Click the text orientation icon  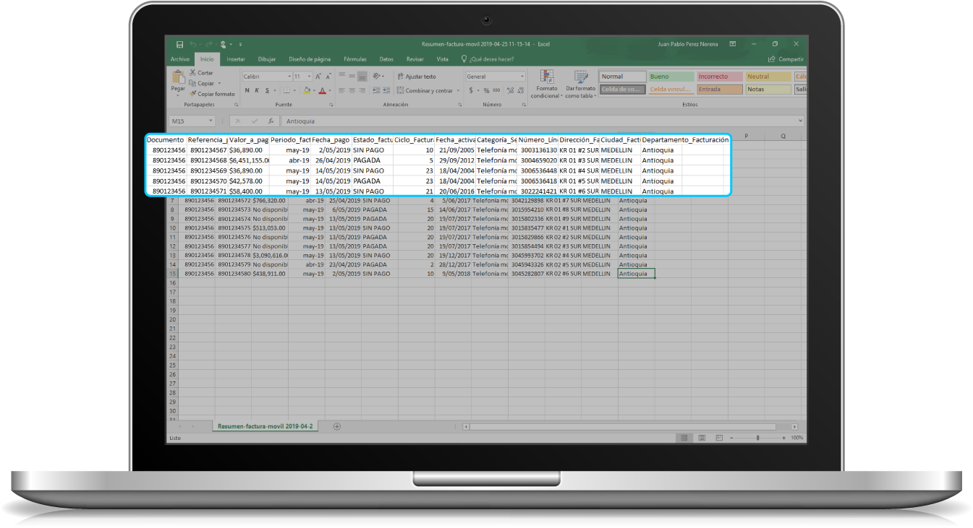(377, 76)
